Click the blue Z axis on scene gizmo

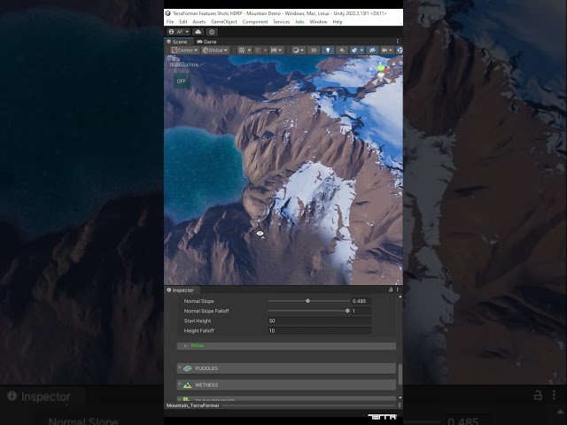374,71
